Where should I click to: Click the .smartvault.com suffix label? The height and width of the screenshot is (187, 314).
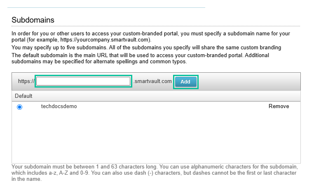152,81
